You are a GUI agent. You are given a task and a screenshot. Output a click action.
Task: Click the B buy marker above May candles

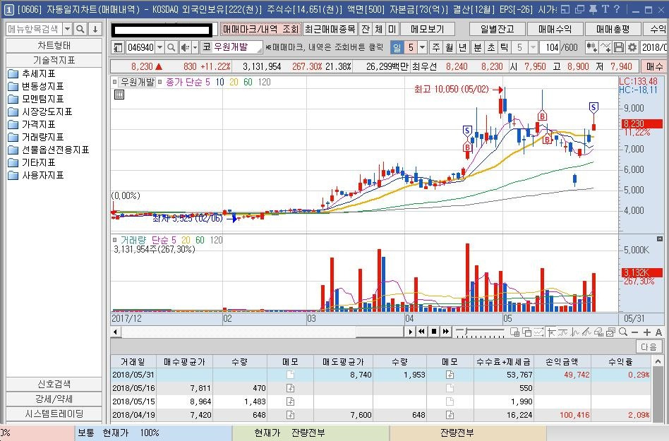(542, 116)
